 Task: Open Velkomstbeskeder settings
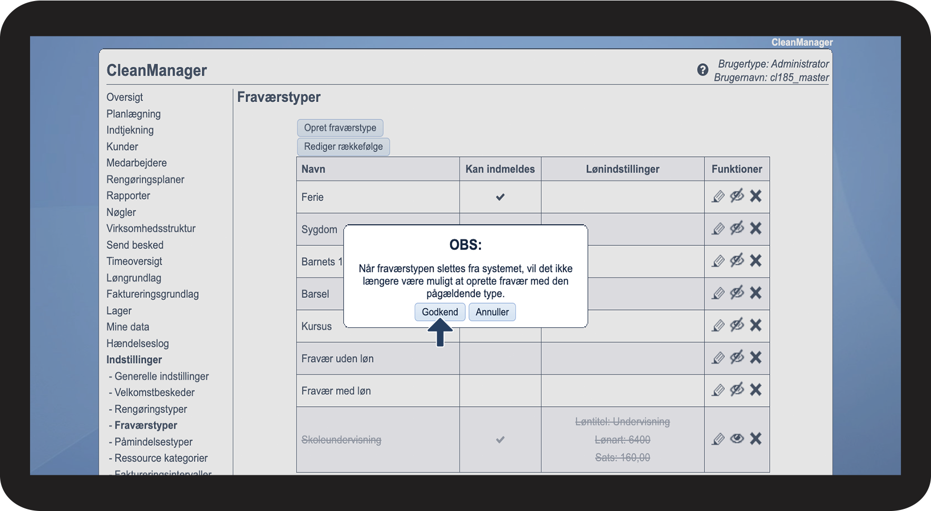(x=154, y=393)
